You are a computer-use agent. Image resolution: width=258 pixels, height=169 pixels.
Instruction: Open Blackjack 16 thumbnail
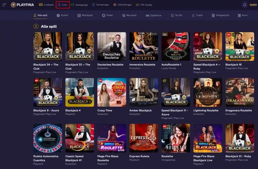(240, 46)
